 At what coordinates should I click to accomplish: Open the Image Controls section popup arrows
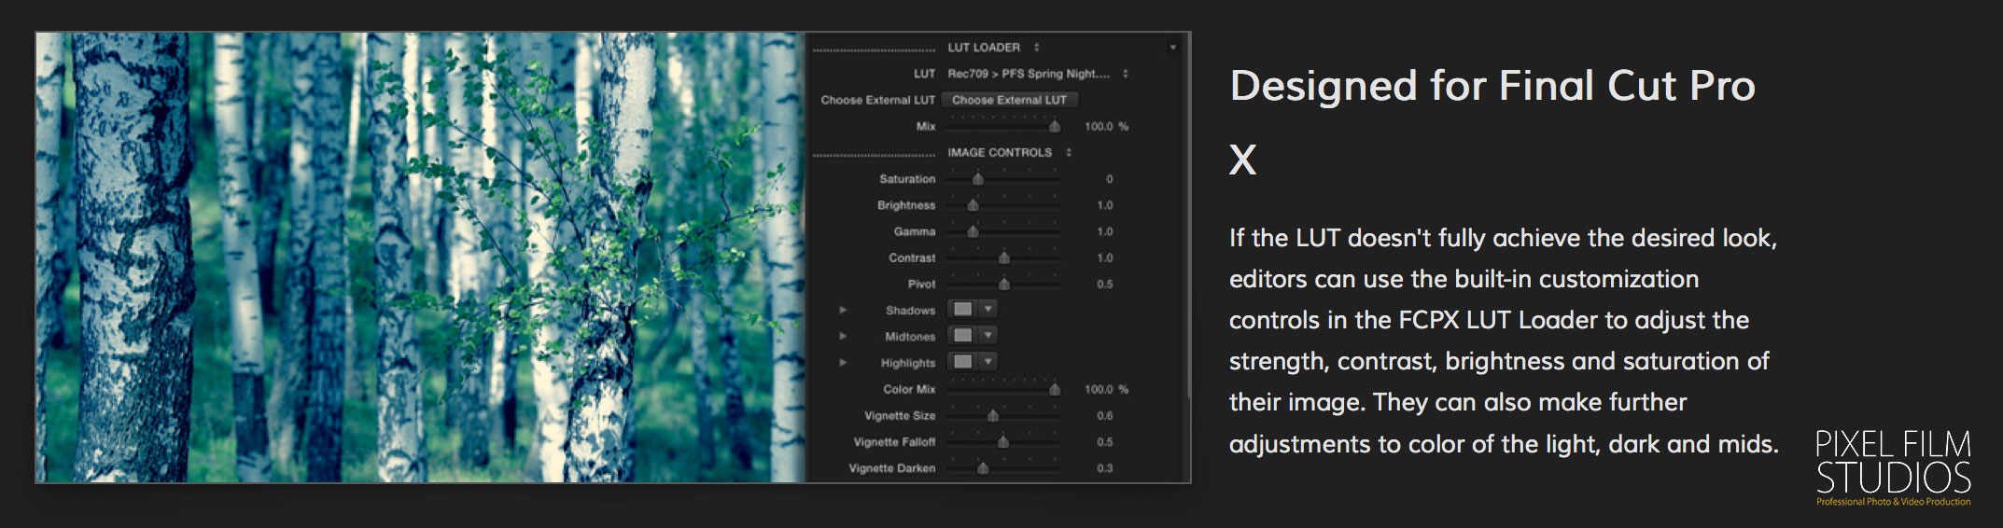(1069, 152)
